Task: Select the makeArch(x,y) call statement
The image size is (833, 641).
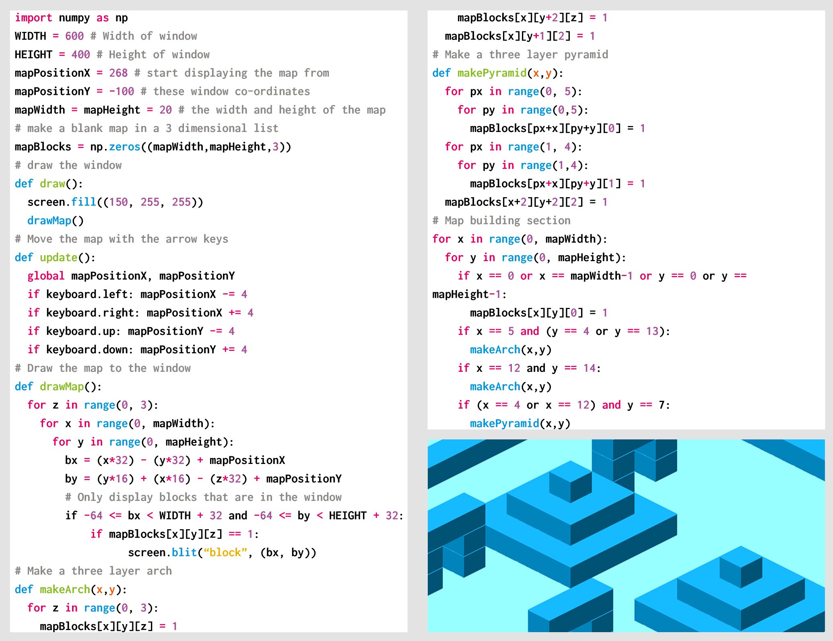Action: click(x=511, y=349)
